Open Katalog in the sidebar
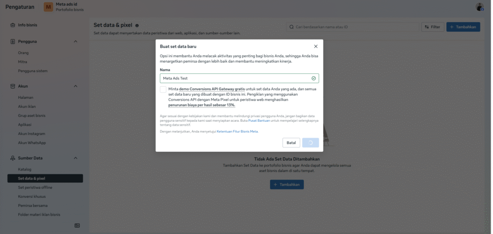The image size is (493, 234). tap(25, 169)
